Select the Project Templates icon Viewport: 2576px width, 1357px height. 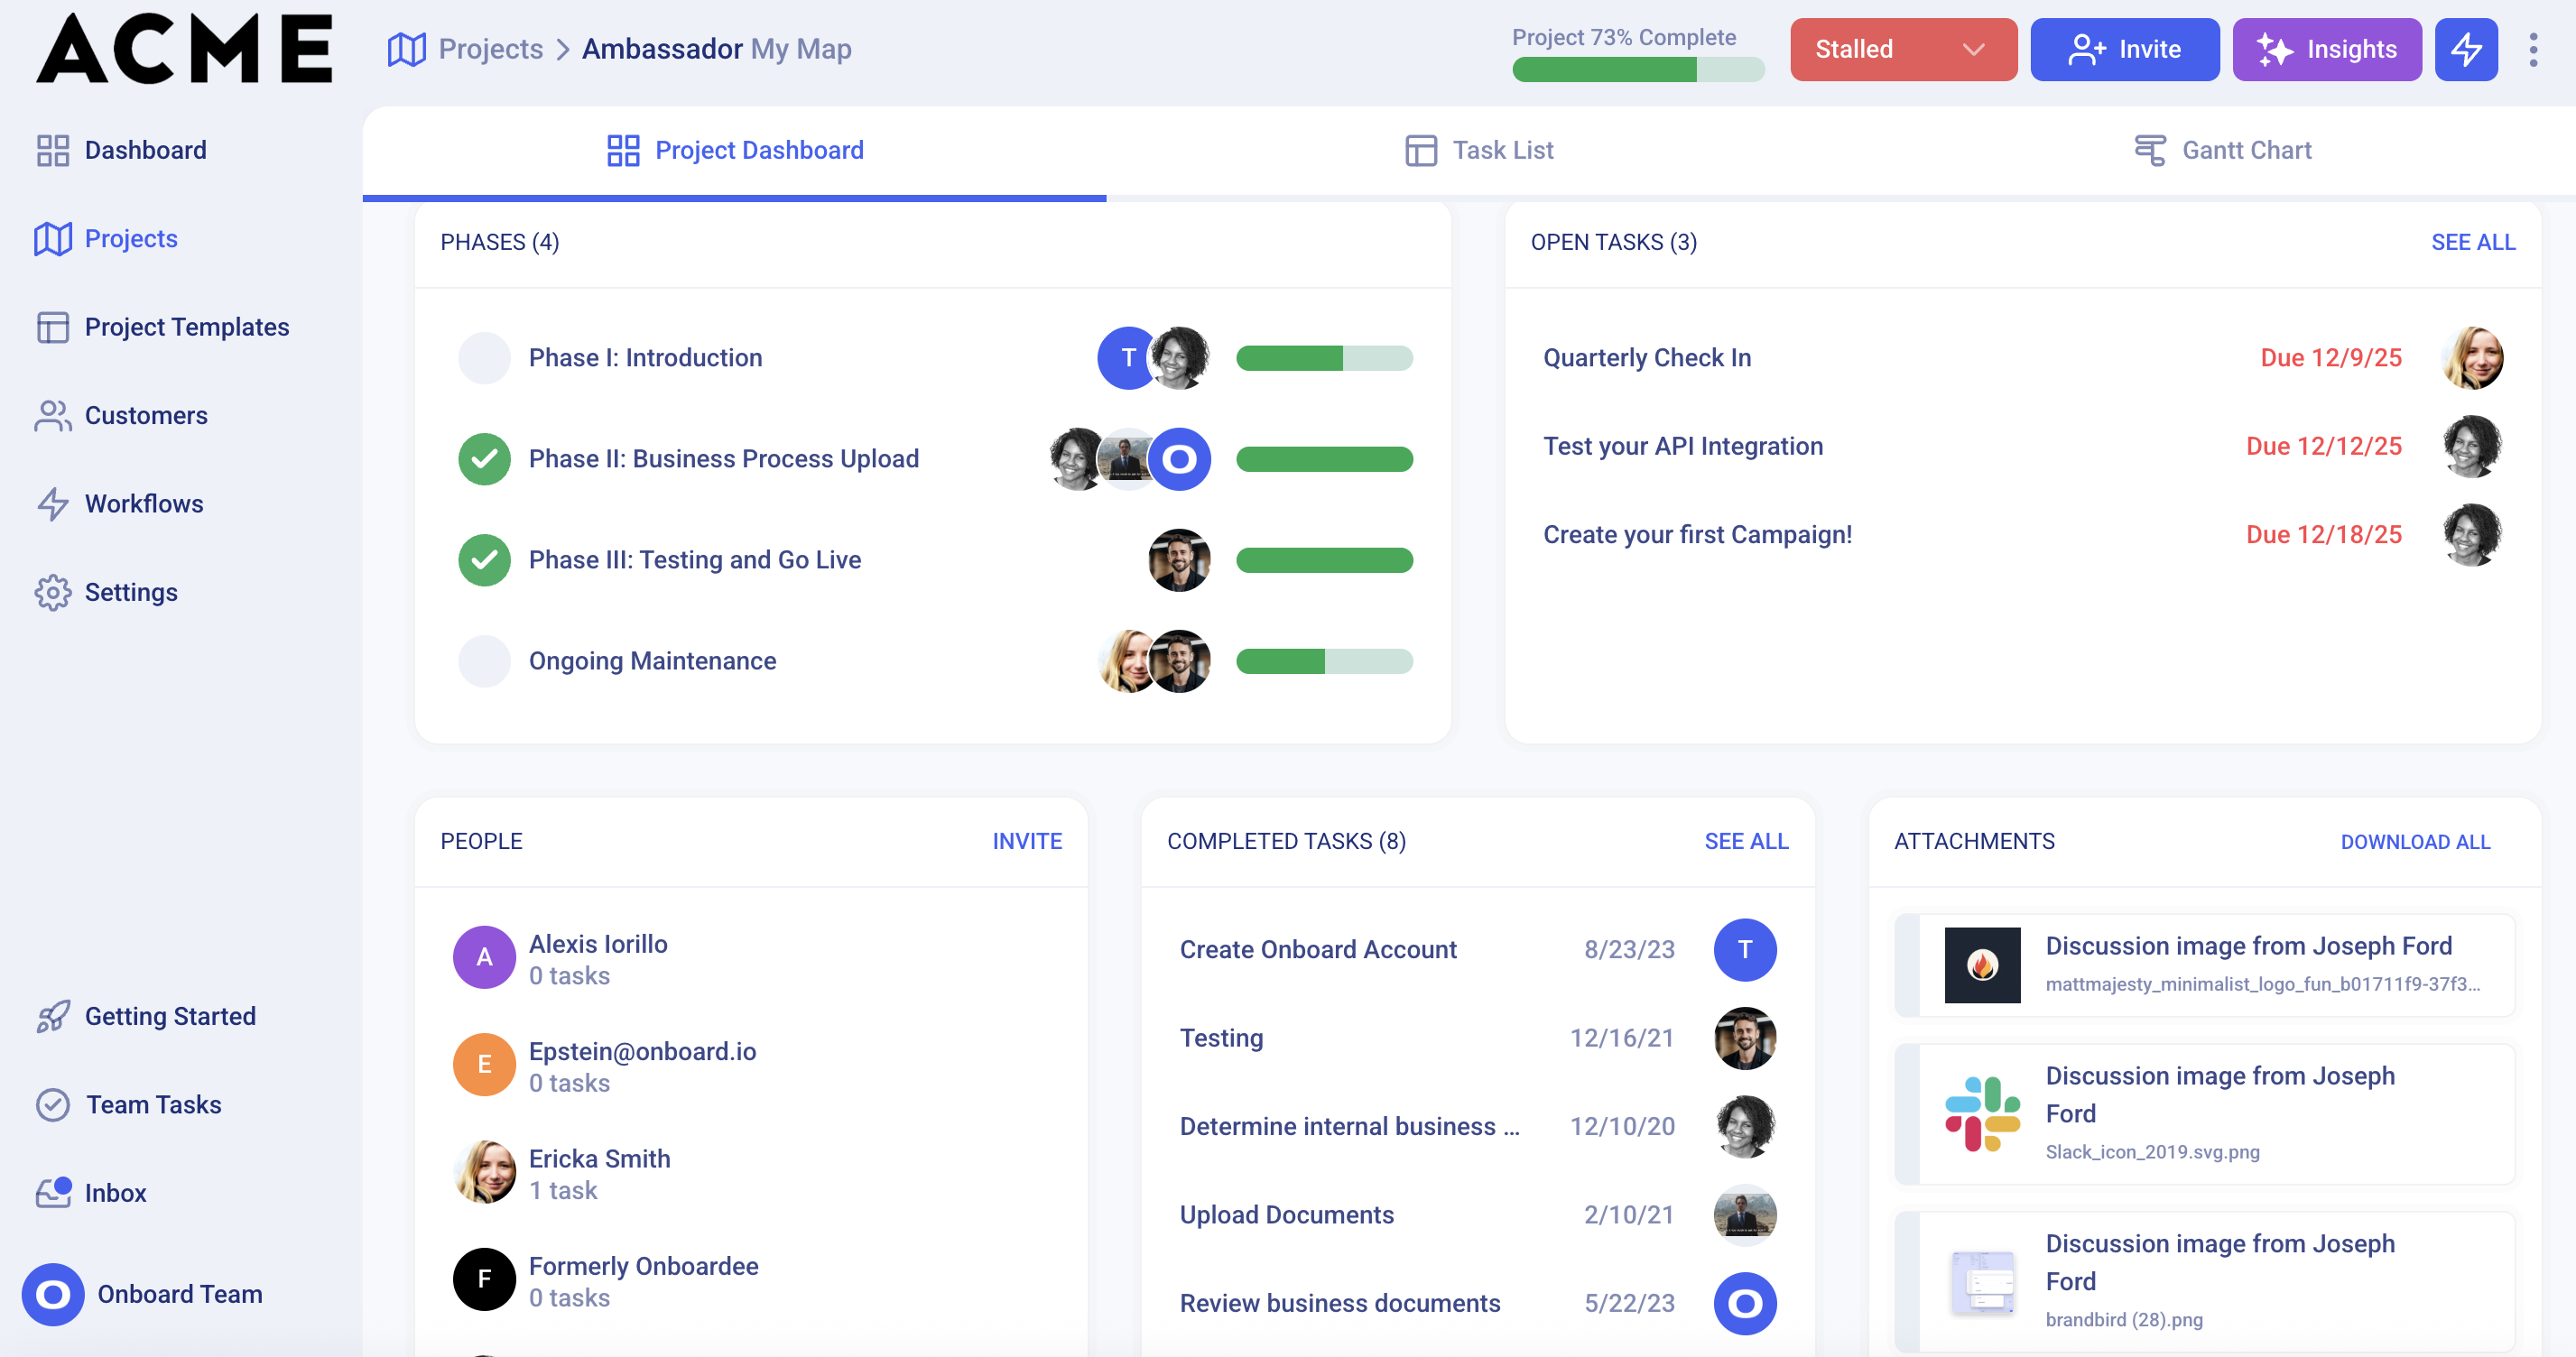(x=53, y=327)
